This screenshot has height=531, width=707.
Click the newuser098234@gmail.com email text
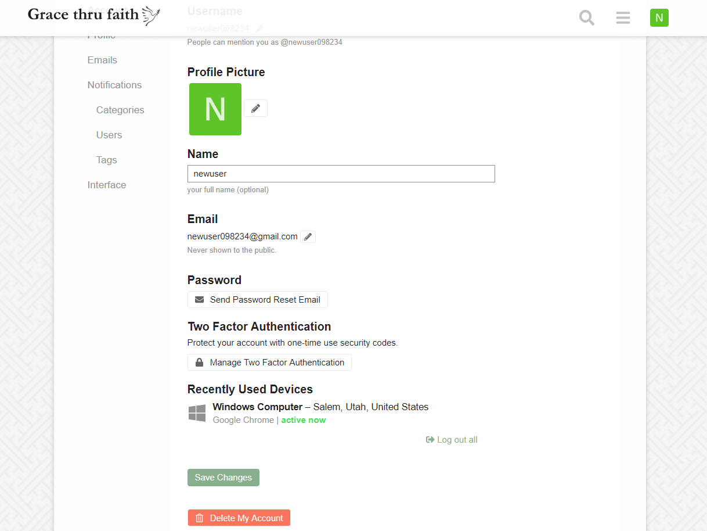243,236
